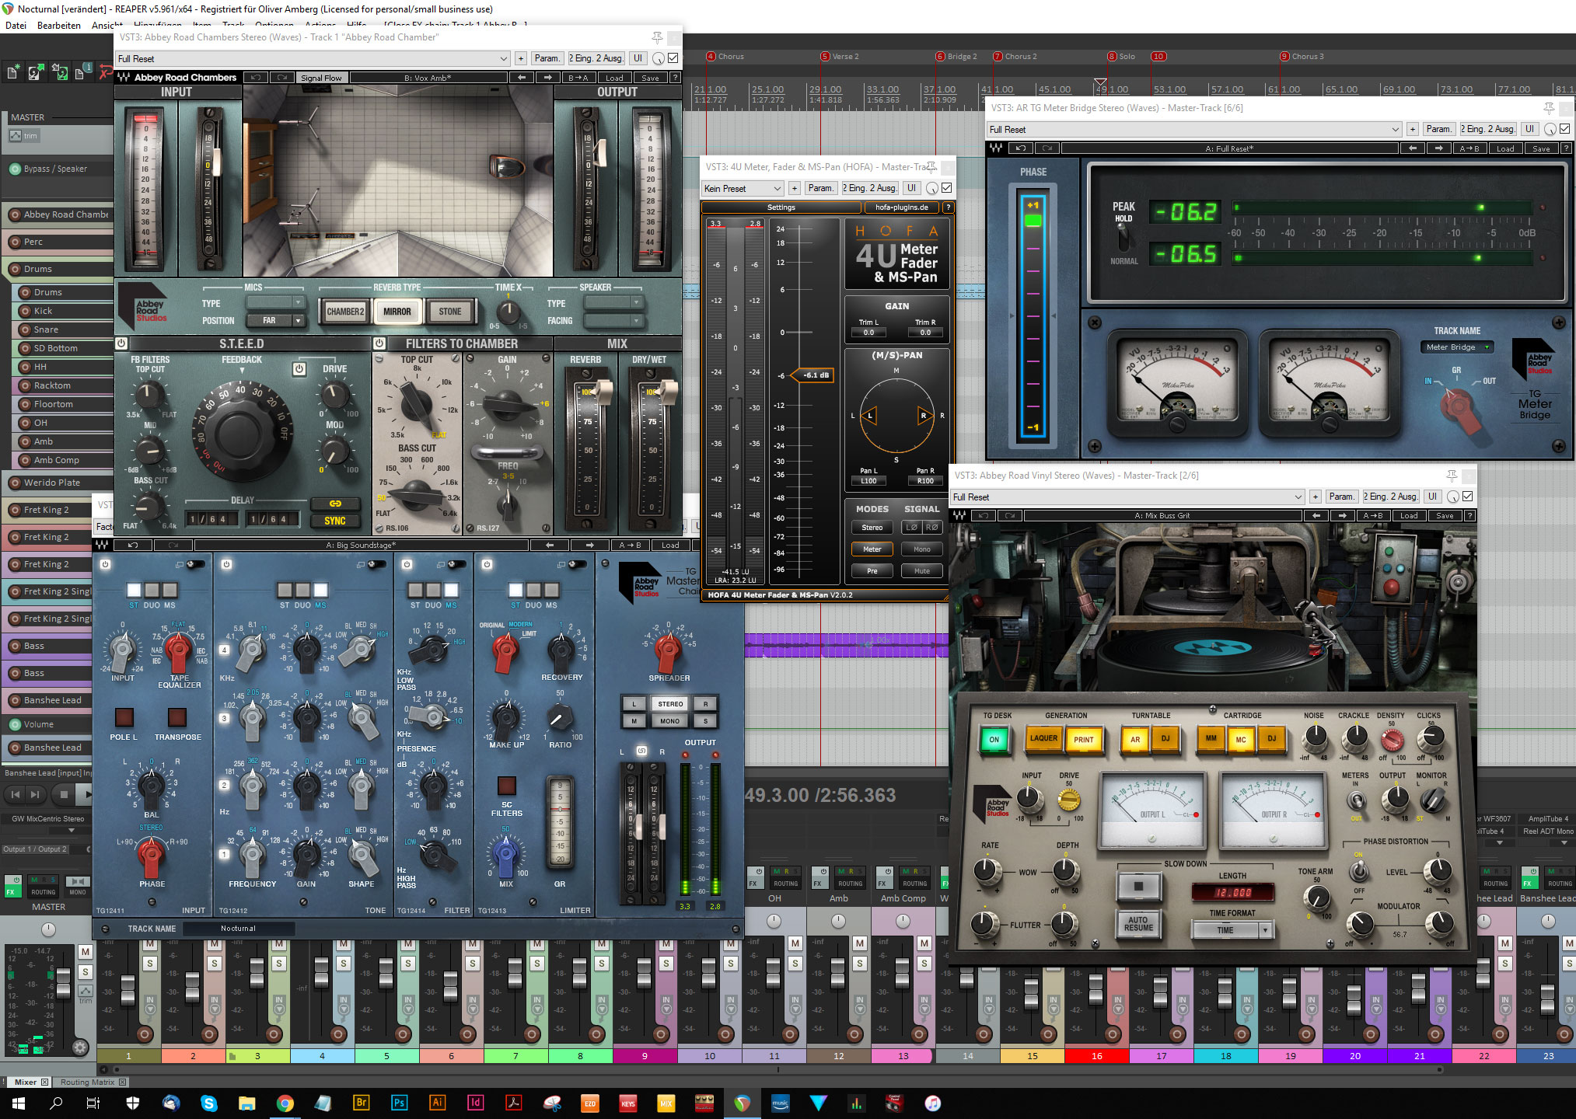Click the stop transport button
Screen dimensions: 1576x1119
[x=64, y=794]
